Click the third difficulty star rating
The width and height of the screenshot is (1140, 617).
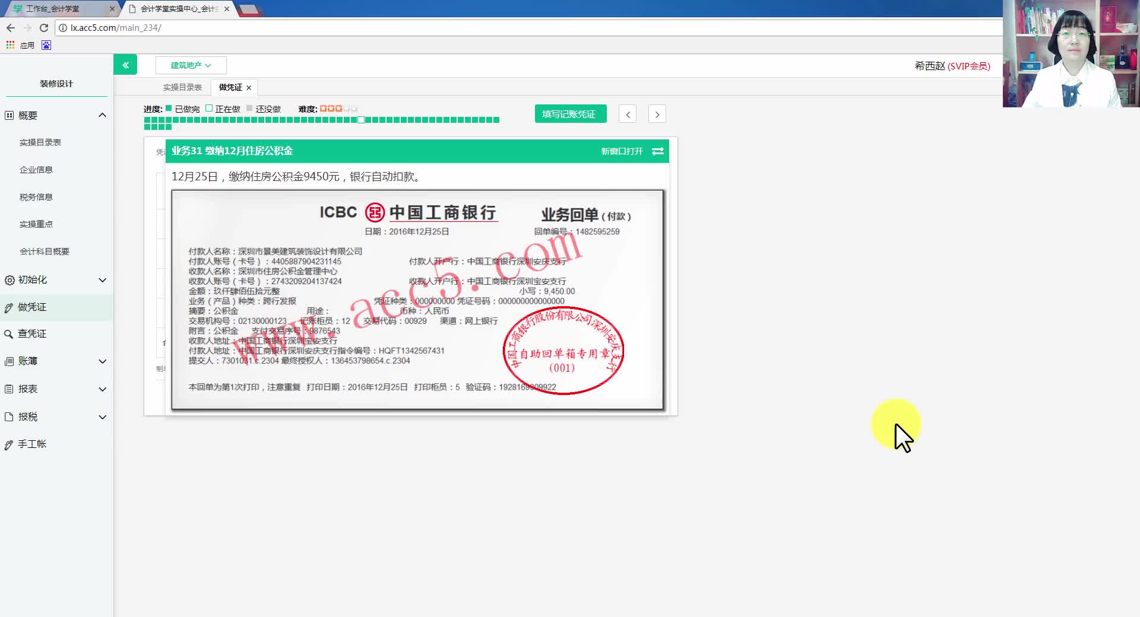pos(337,109)
